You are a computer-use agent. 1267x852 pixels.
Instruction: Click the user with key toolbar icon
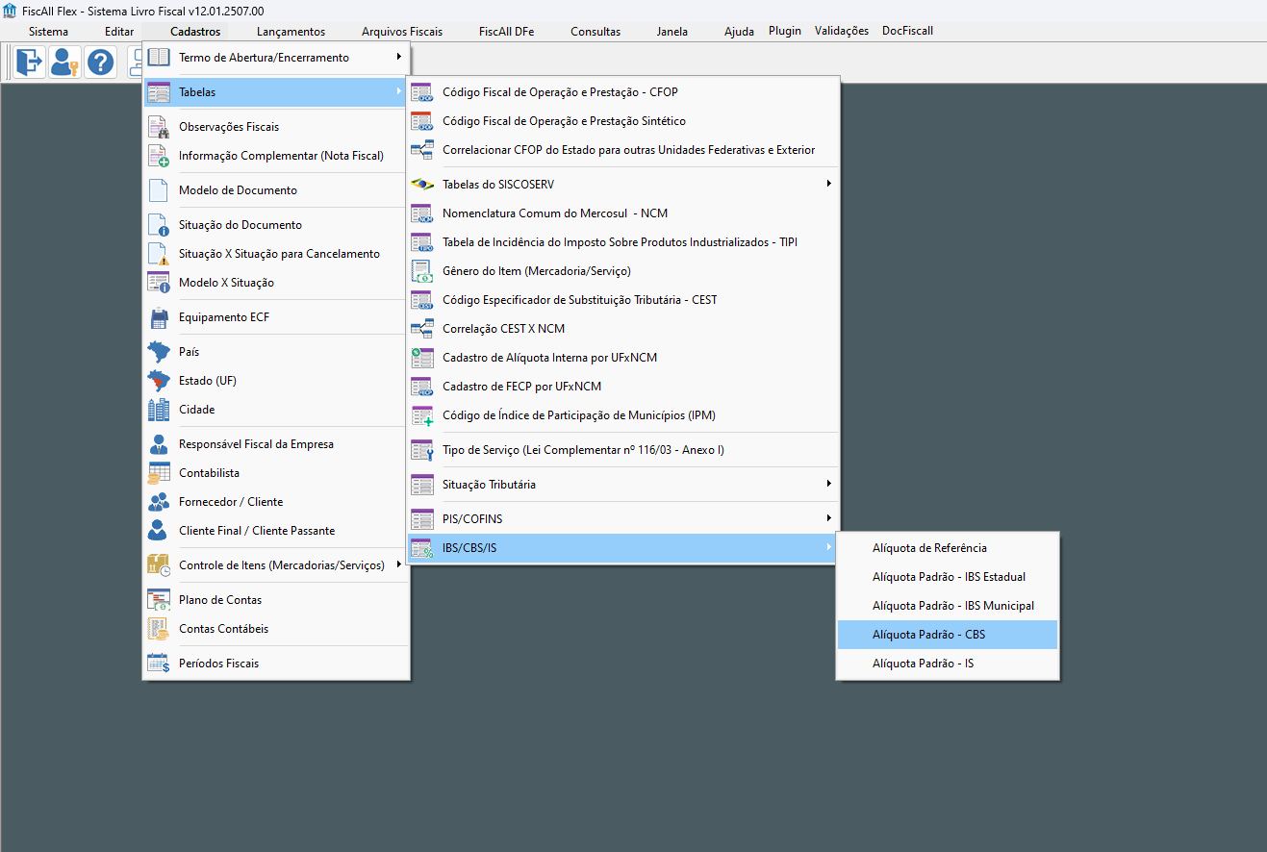[65, 63]
